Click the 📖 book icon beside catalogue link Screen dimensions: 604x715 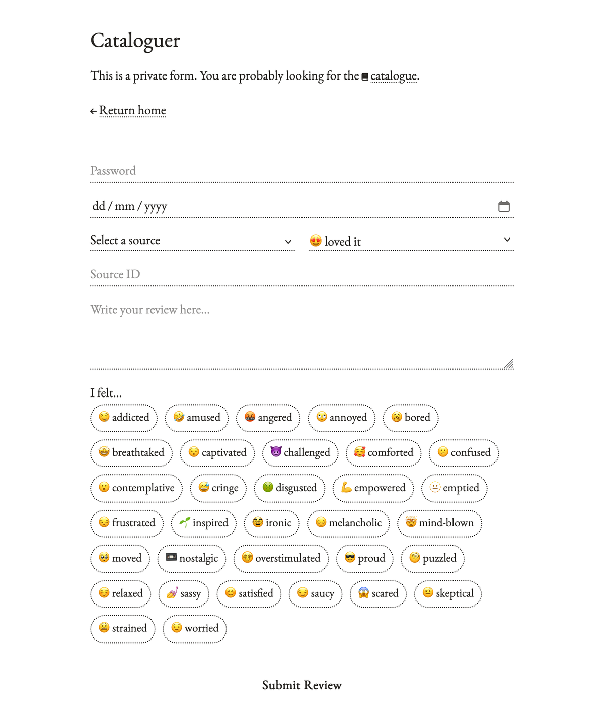tap(365, 76)
